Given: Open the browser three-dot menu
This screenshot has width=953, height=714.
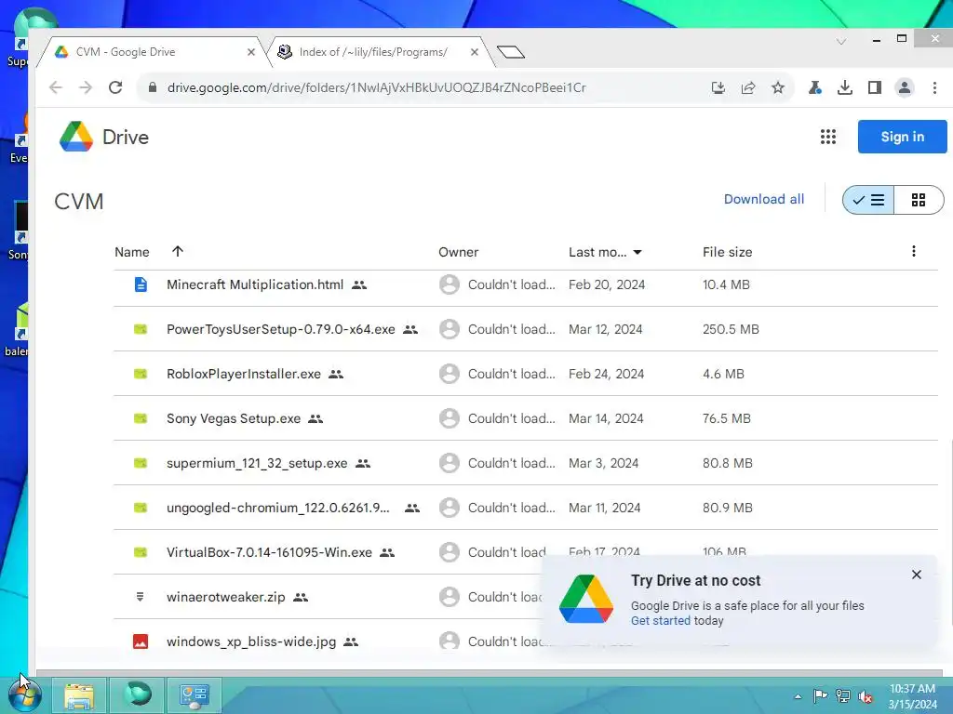Looking at the screenshot, I should [x=934, y=87].
